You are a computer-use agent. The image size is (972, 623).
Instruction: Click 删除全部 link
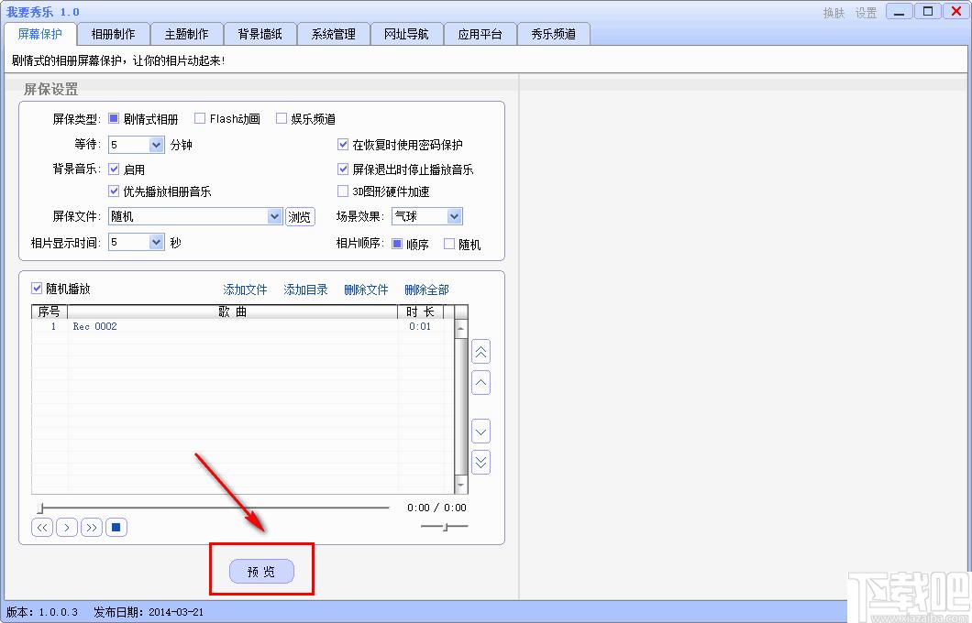[426, 290]
